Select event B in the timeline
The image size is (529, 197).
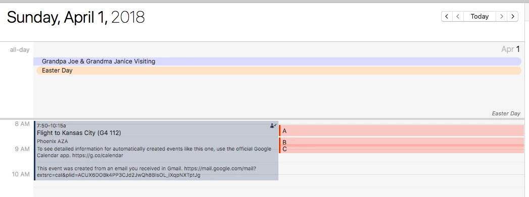pyautogui.click(x=401, y=142)
